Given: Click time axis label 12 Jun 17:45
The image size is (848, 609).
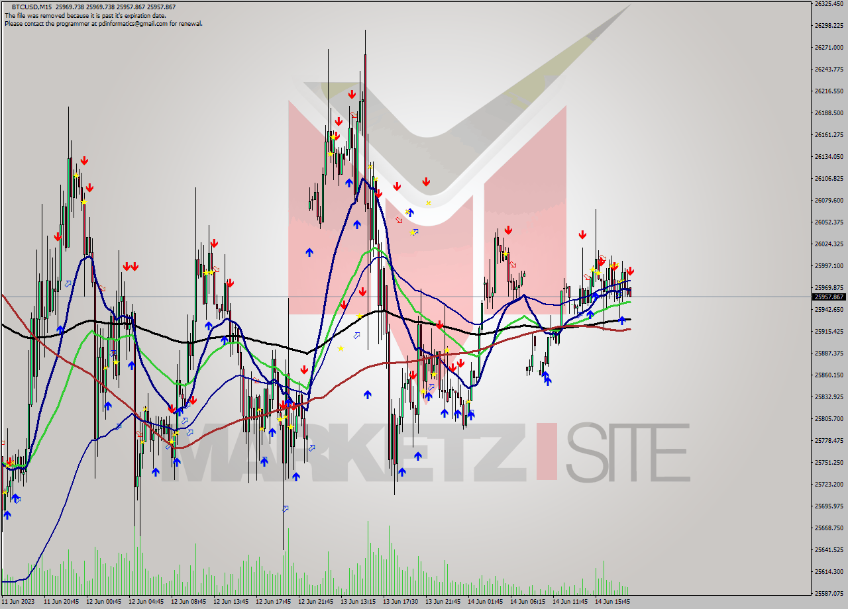Looking at the screenshot, I should (x=274, y=602).
